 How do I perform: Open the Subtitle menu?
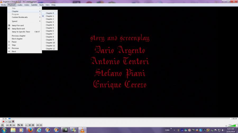[x=34, y=5]
